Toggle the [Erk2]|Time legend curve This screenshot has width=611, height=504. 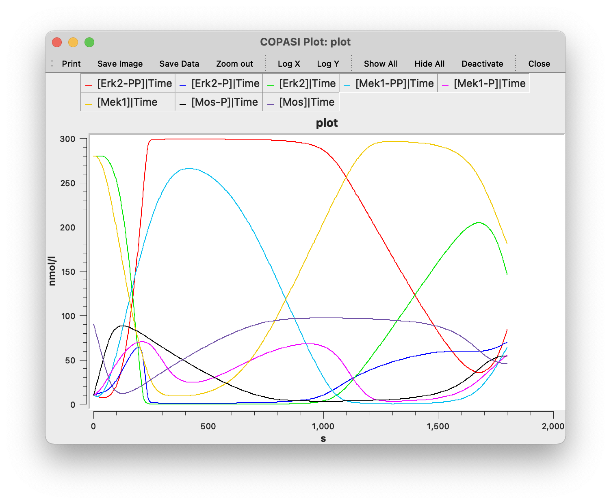301,83
